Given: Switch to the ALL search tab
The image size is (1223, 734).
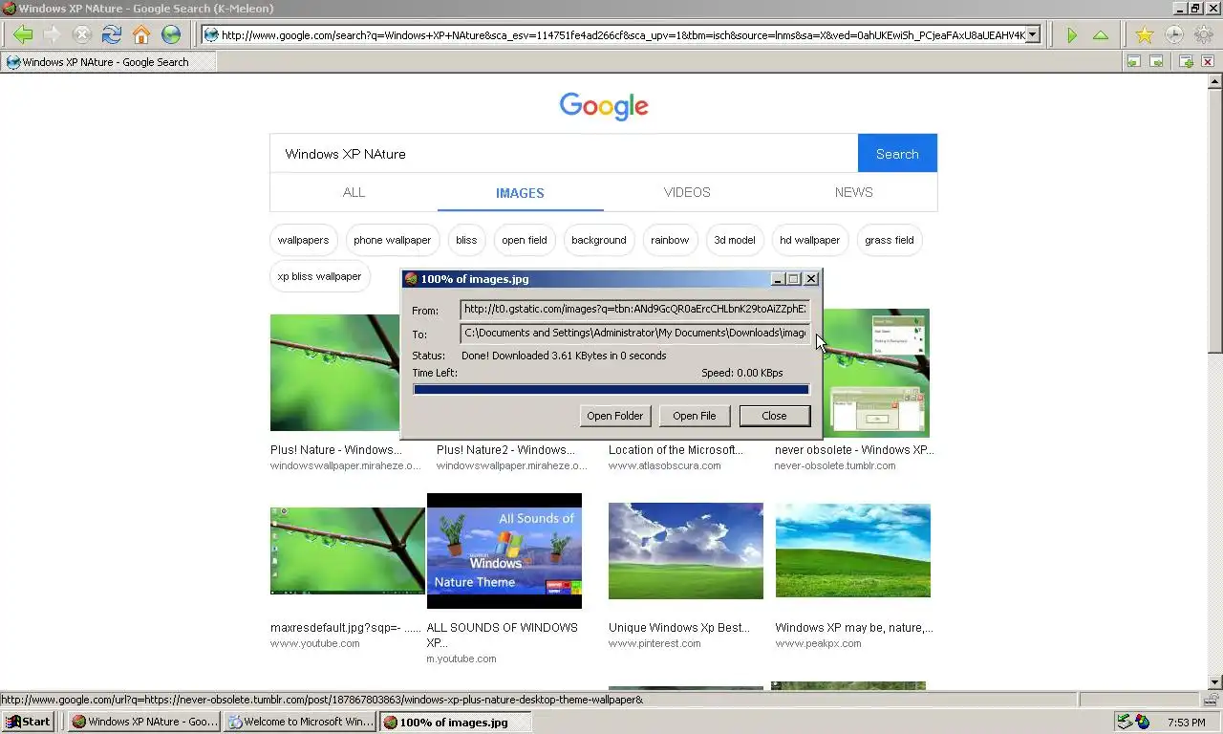Looking at the screenshot, I should click(354, 192).
